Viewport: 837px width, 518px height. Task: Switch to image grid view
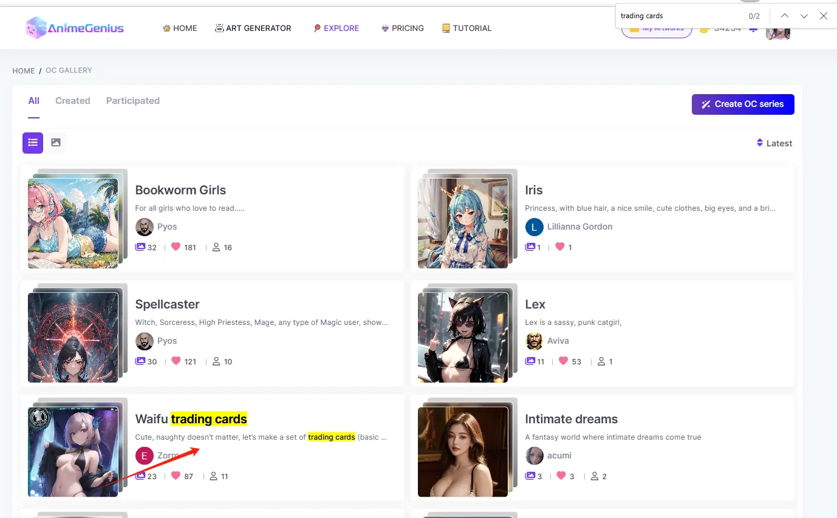[56, 143]
